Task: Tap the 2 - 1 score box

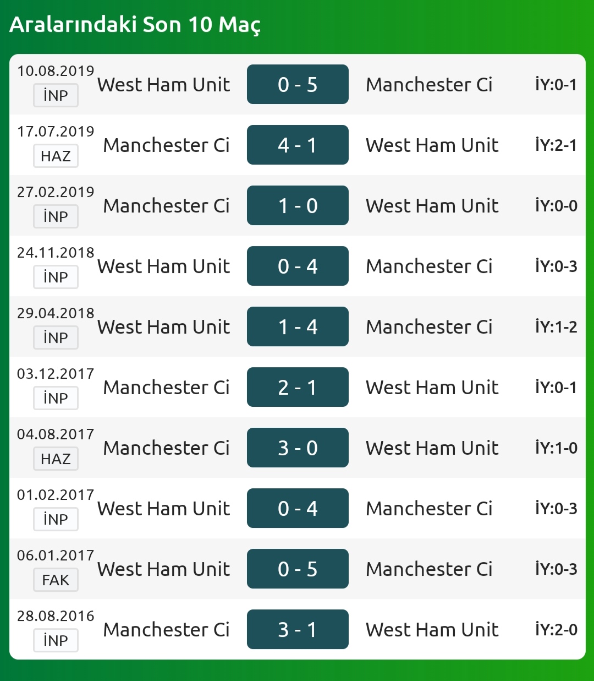Action: point(298,387)
